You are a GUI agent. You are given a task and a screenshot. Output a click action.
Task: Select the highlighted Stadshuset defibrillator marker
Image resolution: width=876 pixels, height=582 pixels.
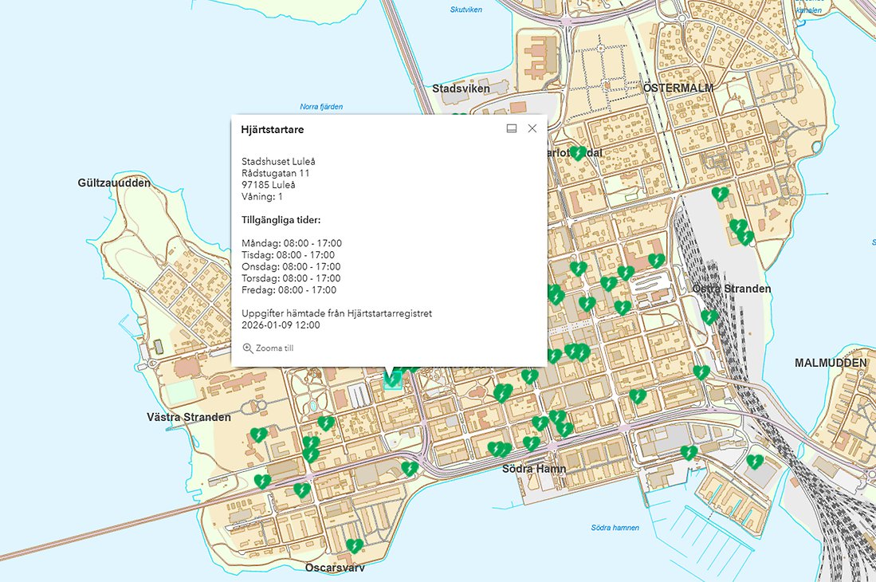[392, 379]
